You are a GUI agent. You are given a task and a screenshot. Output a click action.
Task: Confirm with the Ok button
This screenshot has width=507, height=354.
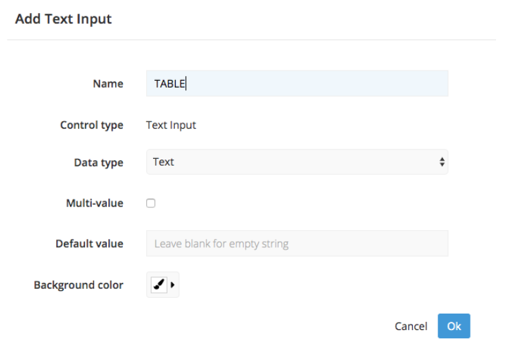(x=453, y=326)
